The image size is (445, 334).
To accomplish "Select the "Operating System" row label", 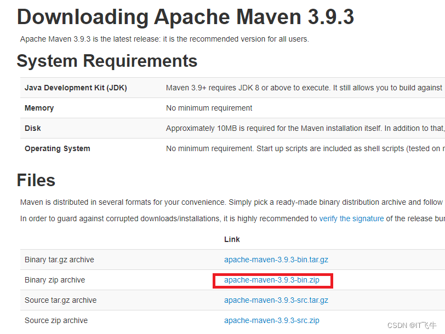I will click(58, 148).
